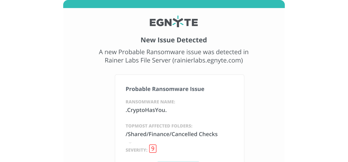
Task: Click the red severity 9 badge
Action: tap(153, 149)
